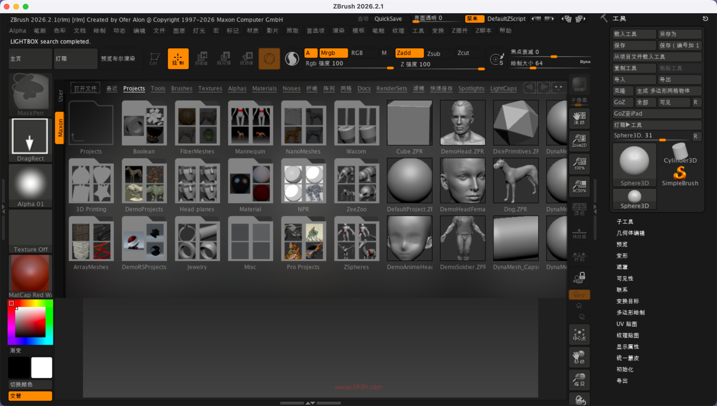Click the 缩放 zoom view icon

[x=579, y=380]
